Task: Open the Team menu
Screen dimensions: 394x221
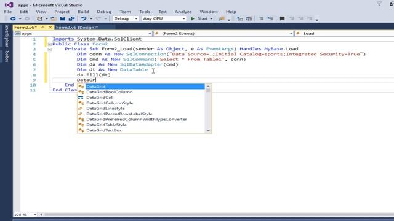Action: 125,12
